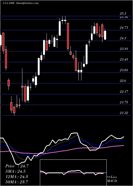Image resolution: width=133 pixels, height=186 pixels.
Task: Click the tall red candle after the peak
Action: pyautogui.click(x=68, y=36)
